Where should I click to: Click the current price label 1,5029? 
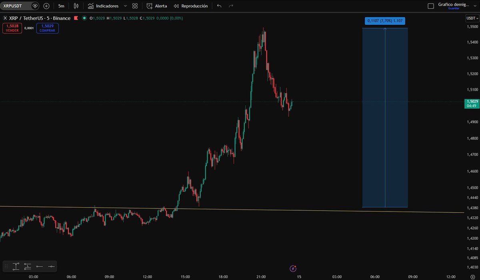click(x=472, y=104)
